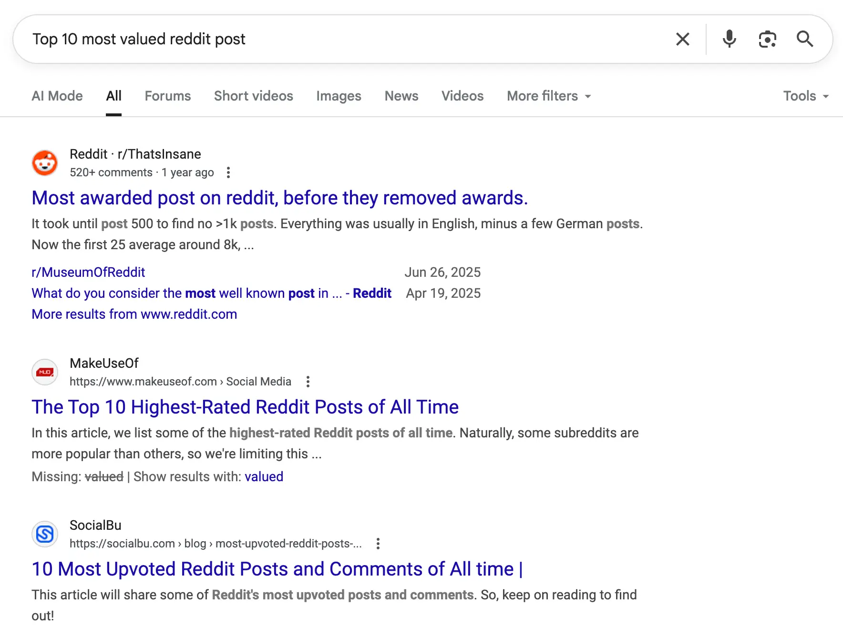
Task: Open 'What do you consider the most well known post' link
Action: click(x=211, y=293)
